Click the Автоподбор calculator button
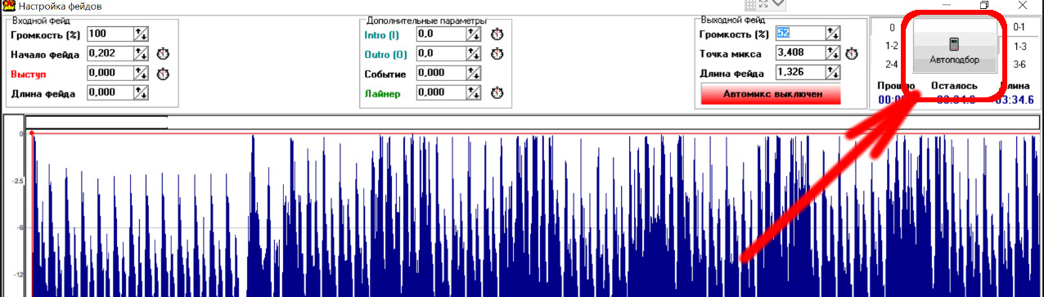Image resolution: width=1044 pixels, height=297 pixels. pyautogui.click(x=954, y=51)
